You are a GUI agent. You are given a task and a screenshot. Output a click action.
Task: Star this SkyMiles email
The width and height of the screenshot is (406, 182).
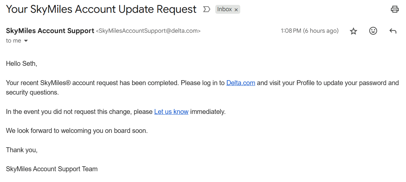click(353, 31)
